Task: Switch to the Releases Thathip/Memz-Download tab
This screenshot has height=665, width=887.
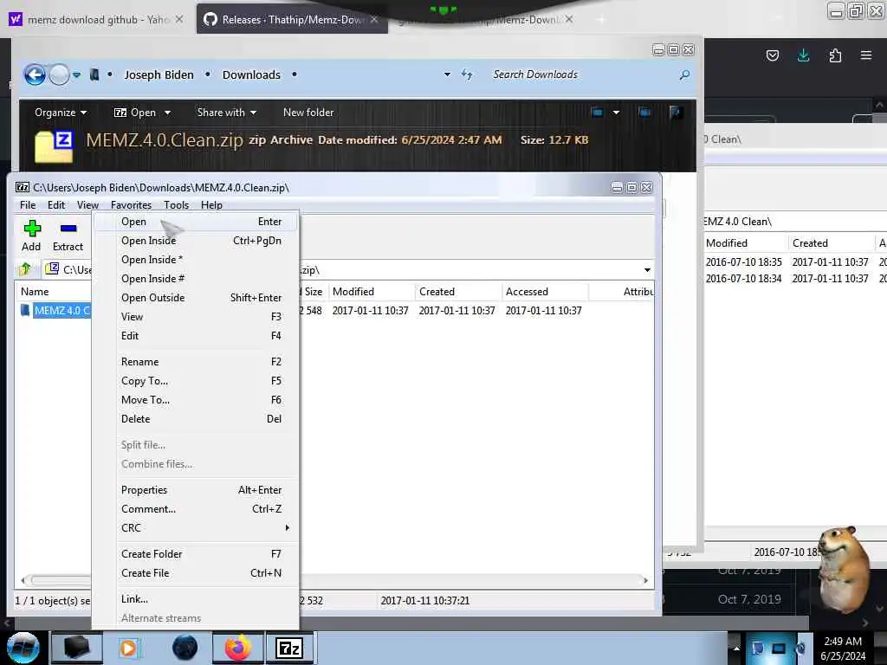Action: [292, 19]
